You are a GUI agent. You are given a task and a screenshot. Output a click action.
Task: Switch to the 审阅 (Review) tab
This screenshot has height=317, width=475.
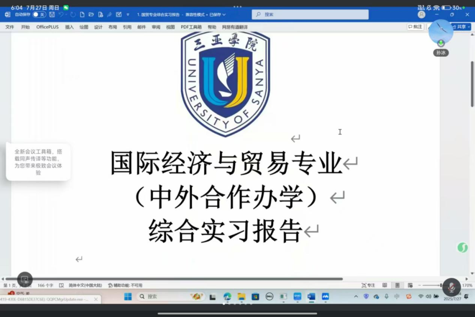click(156, 27)
